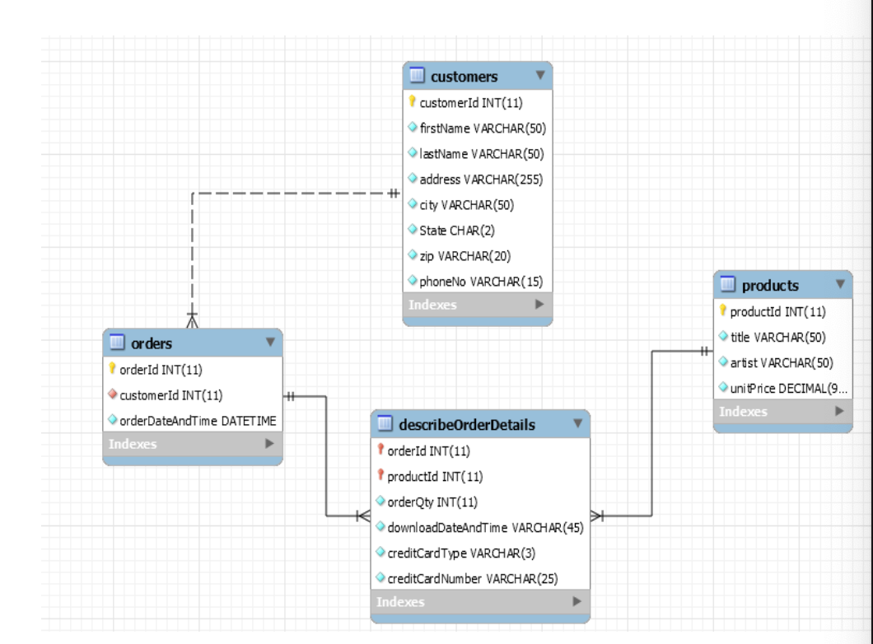The height and width of the screenshot is (644, 873).
Task: Click diamond icon next to creditCardType column
Action: pyautogui.click(x=380, y=552)
